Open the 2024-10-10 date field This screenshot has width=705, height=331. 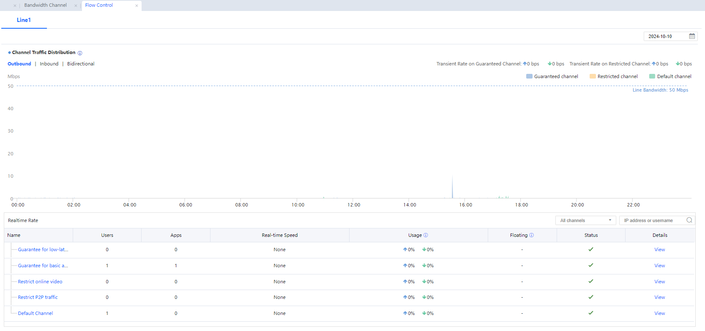664,36
